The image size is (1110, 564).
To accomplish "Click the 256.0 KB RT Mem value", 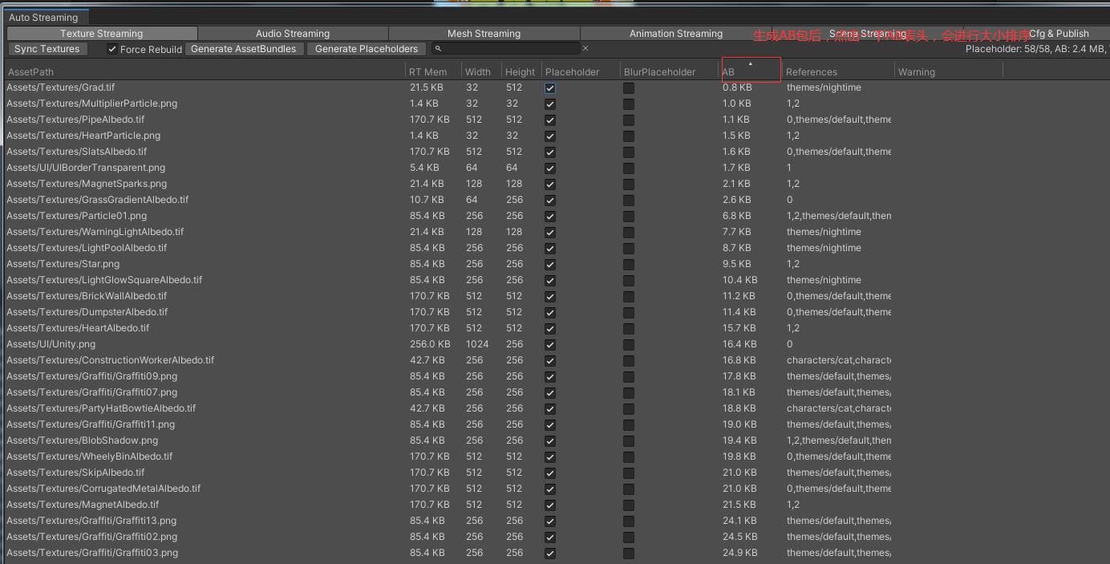I will coord(430,344).
